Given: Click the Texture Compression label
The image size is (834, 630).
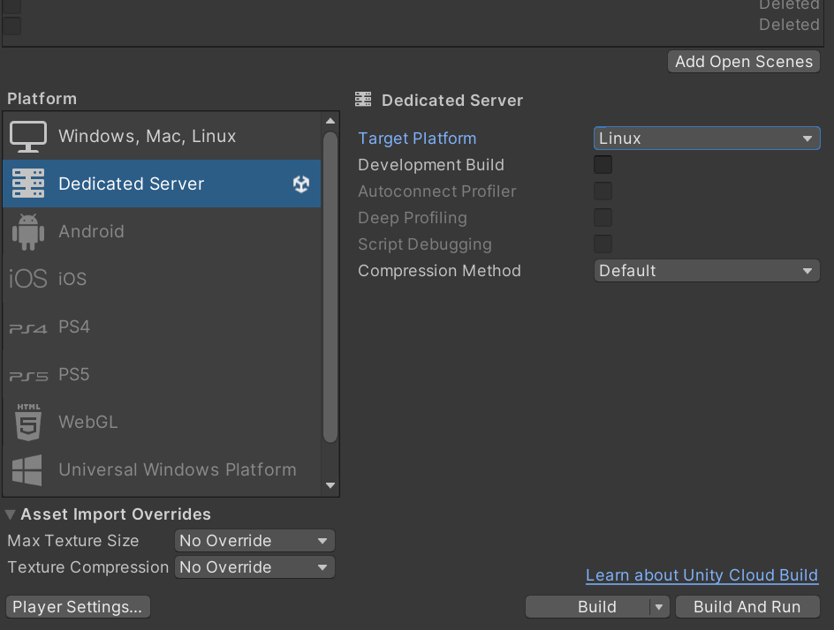Looking at the screenshot, I should point(87,567).
